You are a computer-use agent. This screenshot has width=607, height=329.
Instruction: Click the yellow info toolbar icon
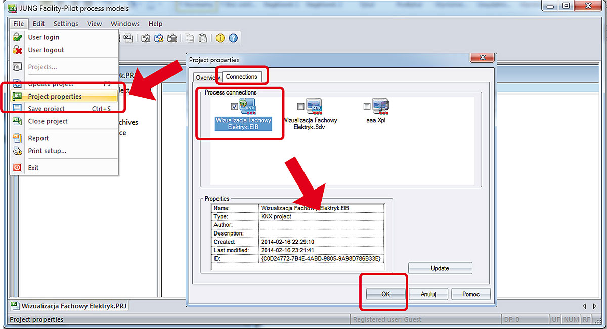(x=220, y=38)
